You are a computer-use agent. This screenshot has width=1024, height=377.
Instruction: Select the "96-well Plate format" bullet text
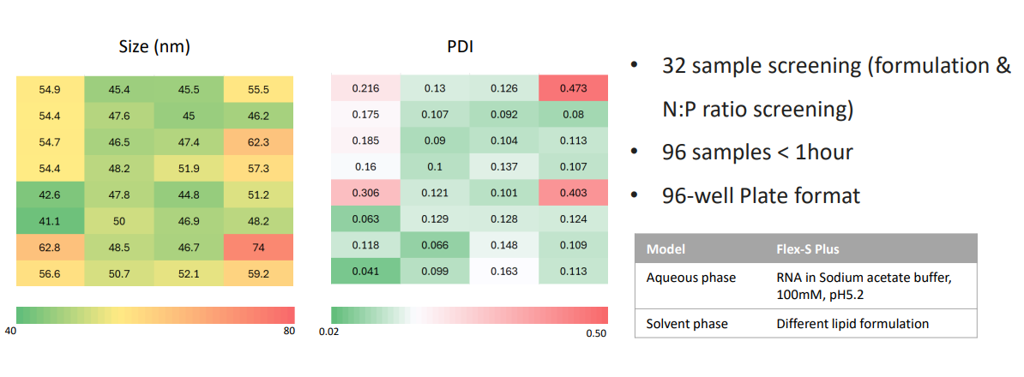[x=761, y=195]
